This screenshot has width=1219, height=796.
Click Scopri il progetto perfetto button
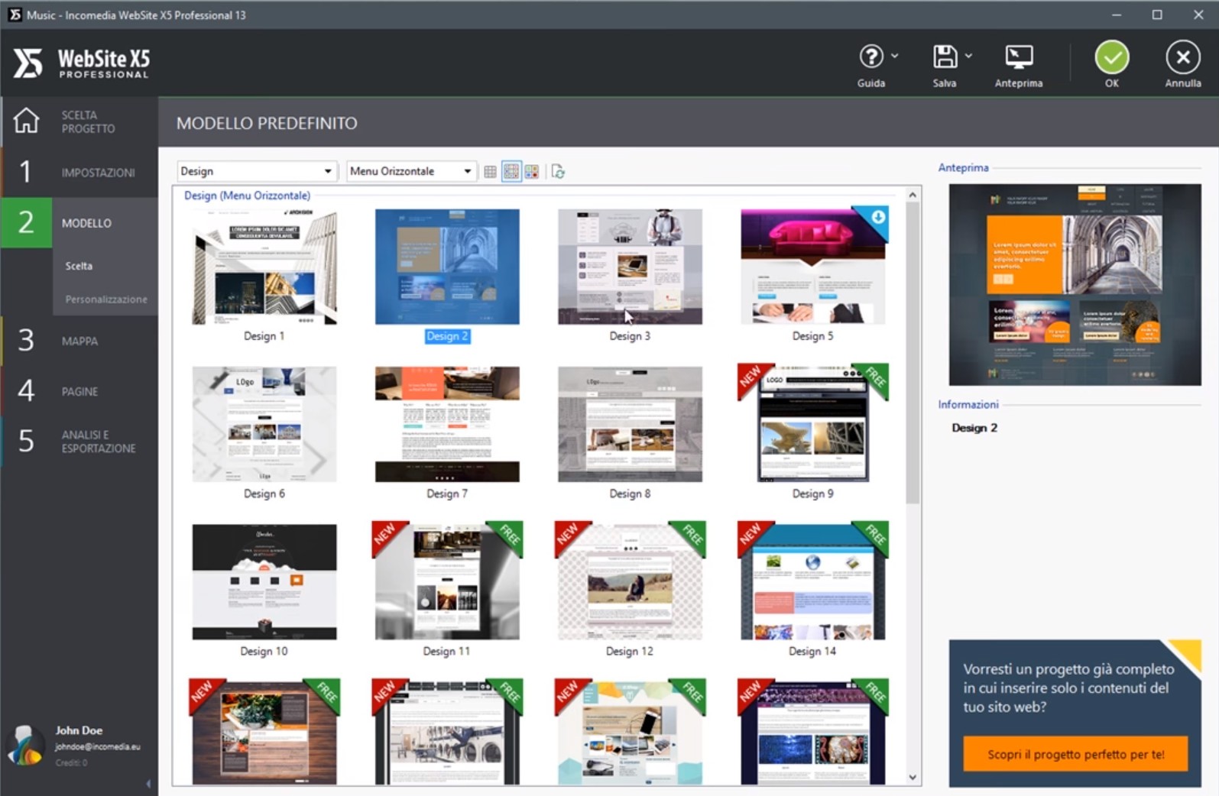1075,754
